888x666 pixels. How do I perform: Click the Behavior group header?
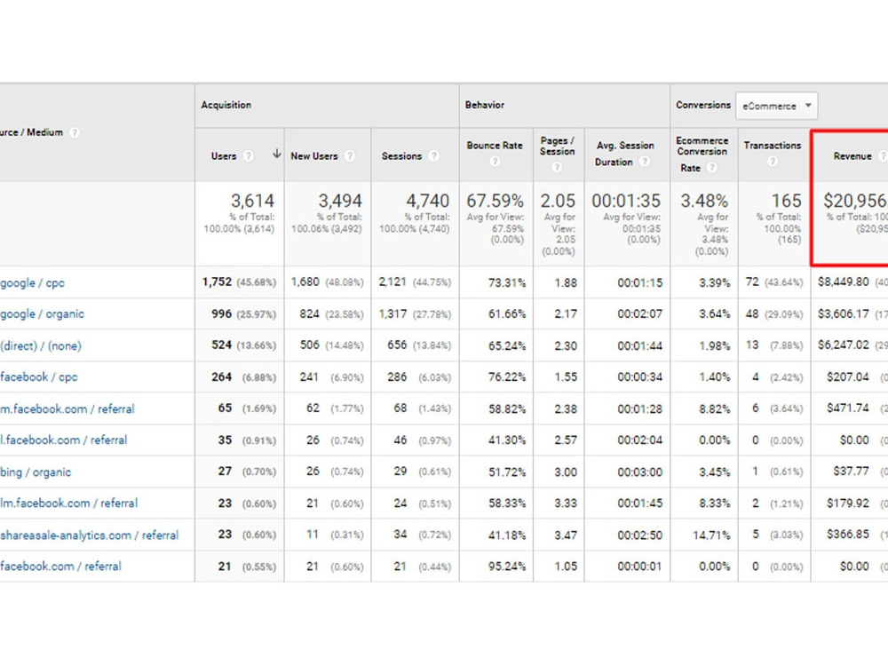pos(484,105)
